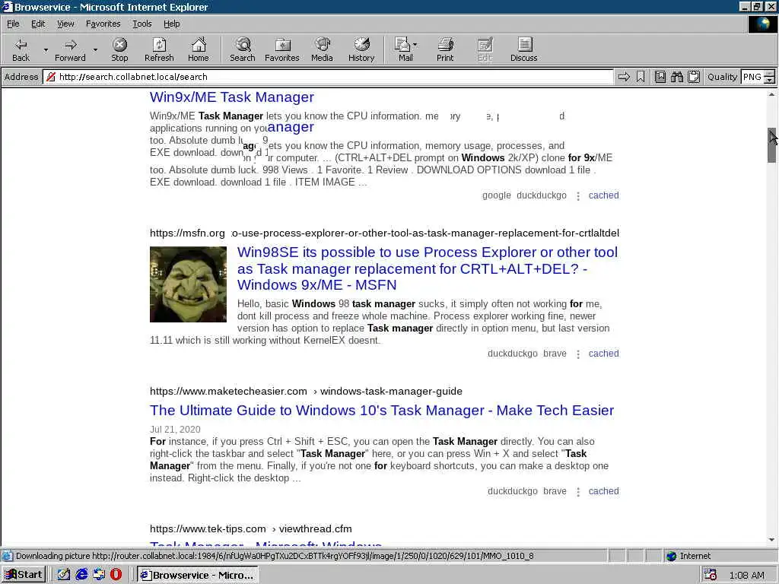Open options dots beside google duckduckgo
Image resolution: width=779 pixels, height=584 pixels.
tap(578, 195)
